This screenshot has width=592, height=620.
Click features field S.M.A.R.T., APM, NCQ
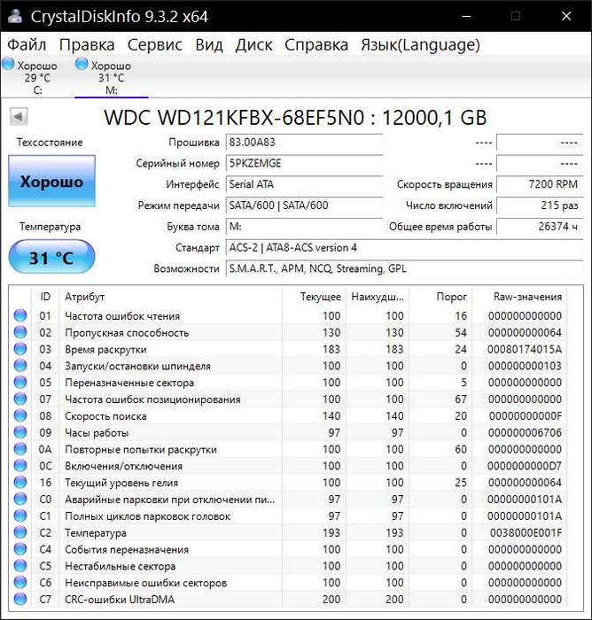404,268
